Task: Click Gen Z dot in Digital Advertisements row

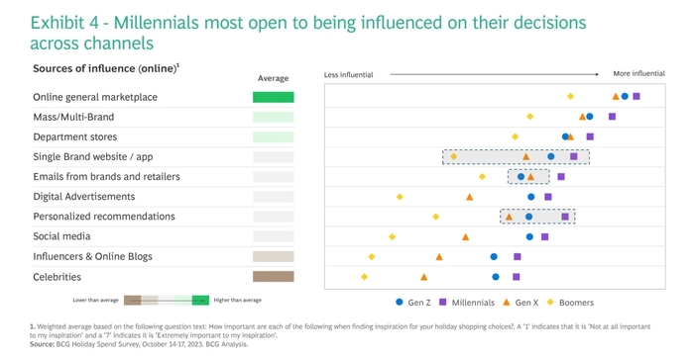Action: [x=531, y=197]
